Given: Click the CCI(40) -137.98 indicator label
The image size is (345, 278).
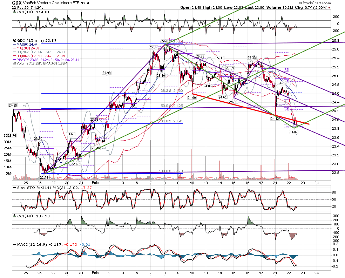Looking at the screenshot, I should [x=33, y=216].
